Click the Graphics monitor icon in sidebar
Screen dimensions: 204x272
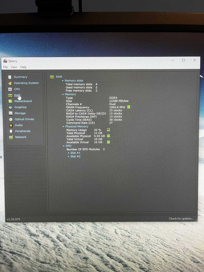tap(10, 107)
